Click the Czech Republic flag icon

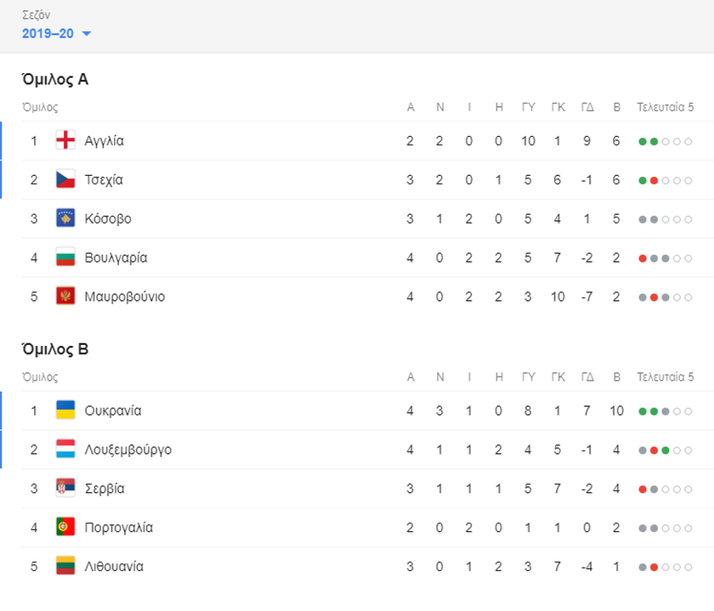[x=65, y=180]
